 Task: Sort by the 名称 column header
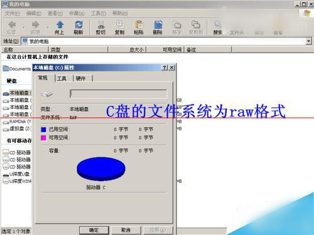coord(25,50)
